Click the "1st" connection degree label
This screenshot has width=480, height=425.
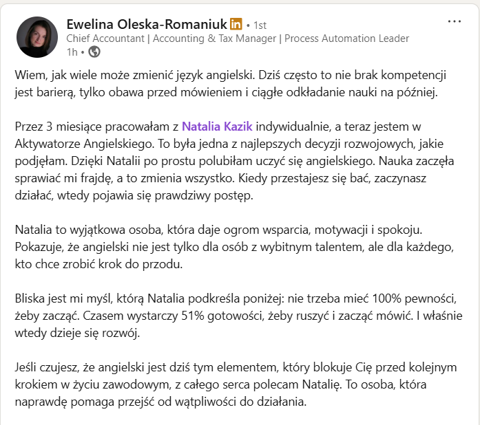pyautogui.click(x=260, y=25)
